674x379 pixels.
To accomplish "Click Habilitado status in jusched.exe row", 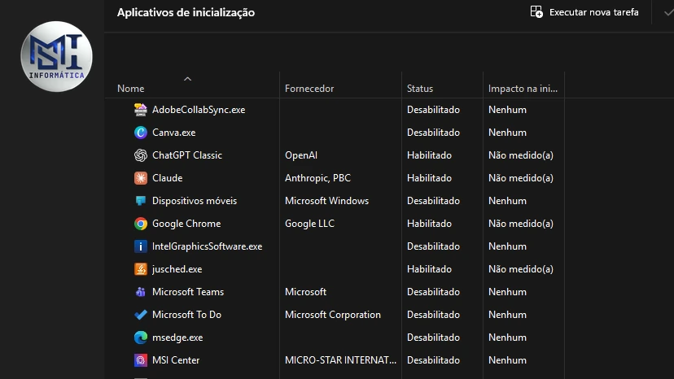I will [429, 269].
